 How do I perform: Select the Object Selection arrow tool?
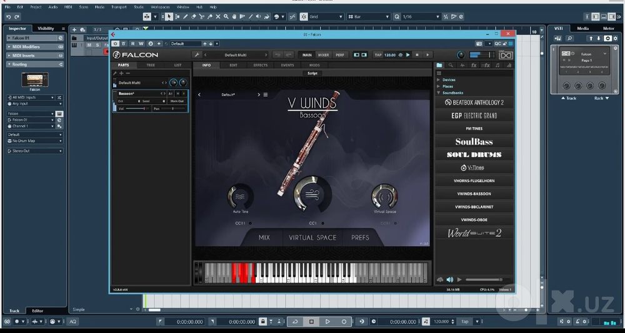tap(169, 17)
